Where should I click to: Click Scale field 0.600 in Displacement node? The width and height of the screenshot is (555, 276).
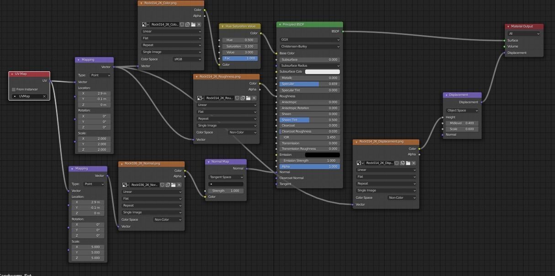[x=462, y=129]
